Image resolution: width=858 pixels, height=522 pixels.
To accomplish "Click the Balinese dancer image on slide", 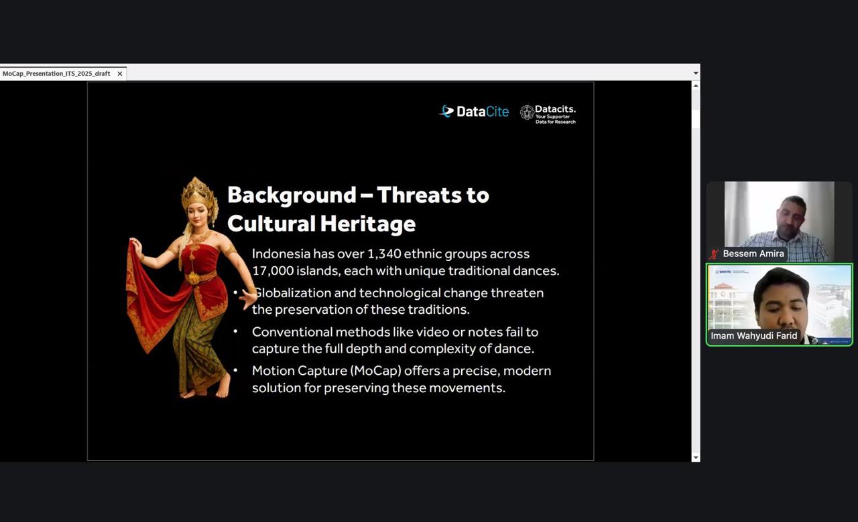I will (184, 288).
